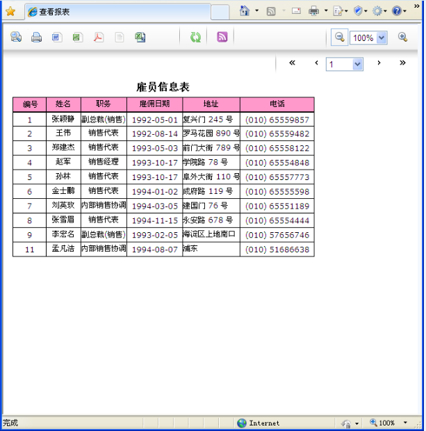The image size is (426, 431).
Task: Click the Favorites star icon
Action: point(10,12)
